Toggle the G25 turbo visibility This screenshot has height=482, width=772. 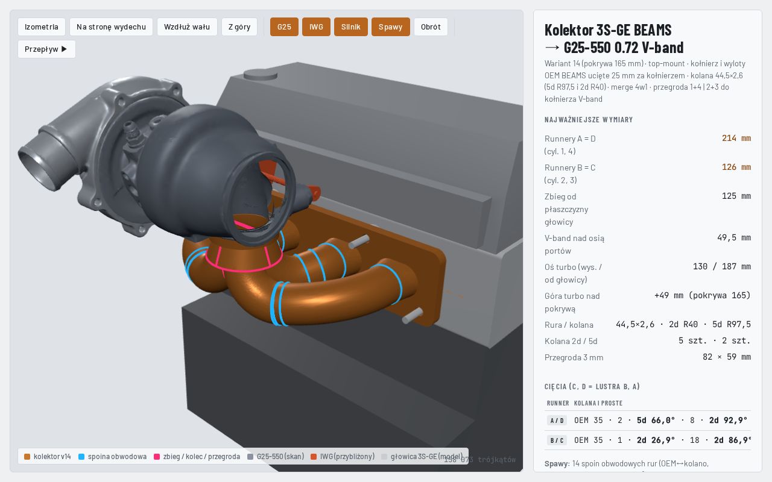pos(284,27)
